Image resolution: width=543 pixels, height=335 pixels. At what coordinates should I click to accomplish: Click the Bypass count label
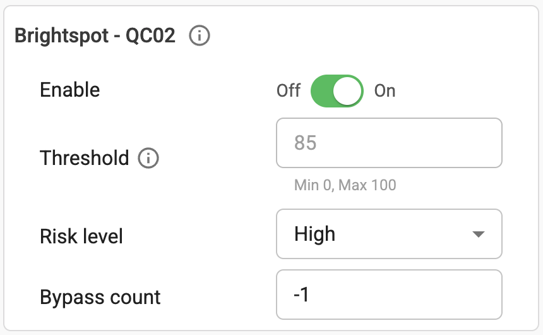click(100, 297)
